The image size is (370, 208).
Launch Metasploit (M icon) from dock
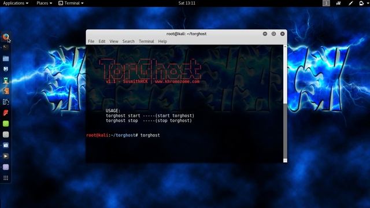(6, 69)
